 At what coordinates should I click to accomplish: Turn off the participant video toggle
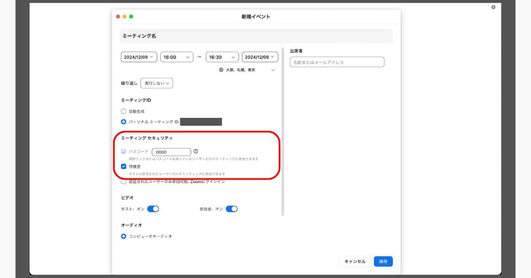click(231, 209)
